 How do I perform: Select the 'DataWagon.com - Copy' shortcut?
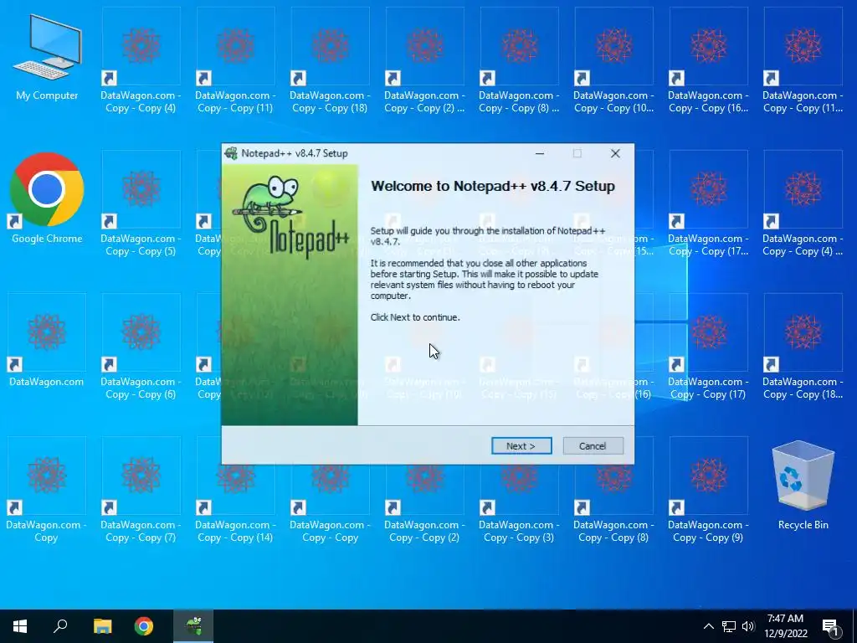tap(47, 489)
